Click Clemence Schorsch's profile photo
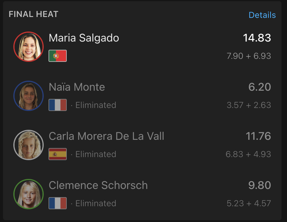Screen dimensions: 287x222 click(29, 194)
